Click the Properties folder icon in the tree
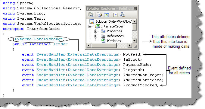205x109 pixels. 103,31
